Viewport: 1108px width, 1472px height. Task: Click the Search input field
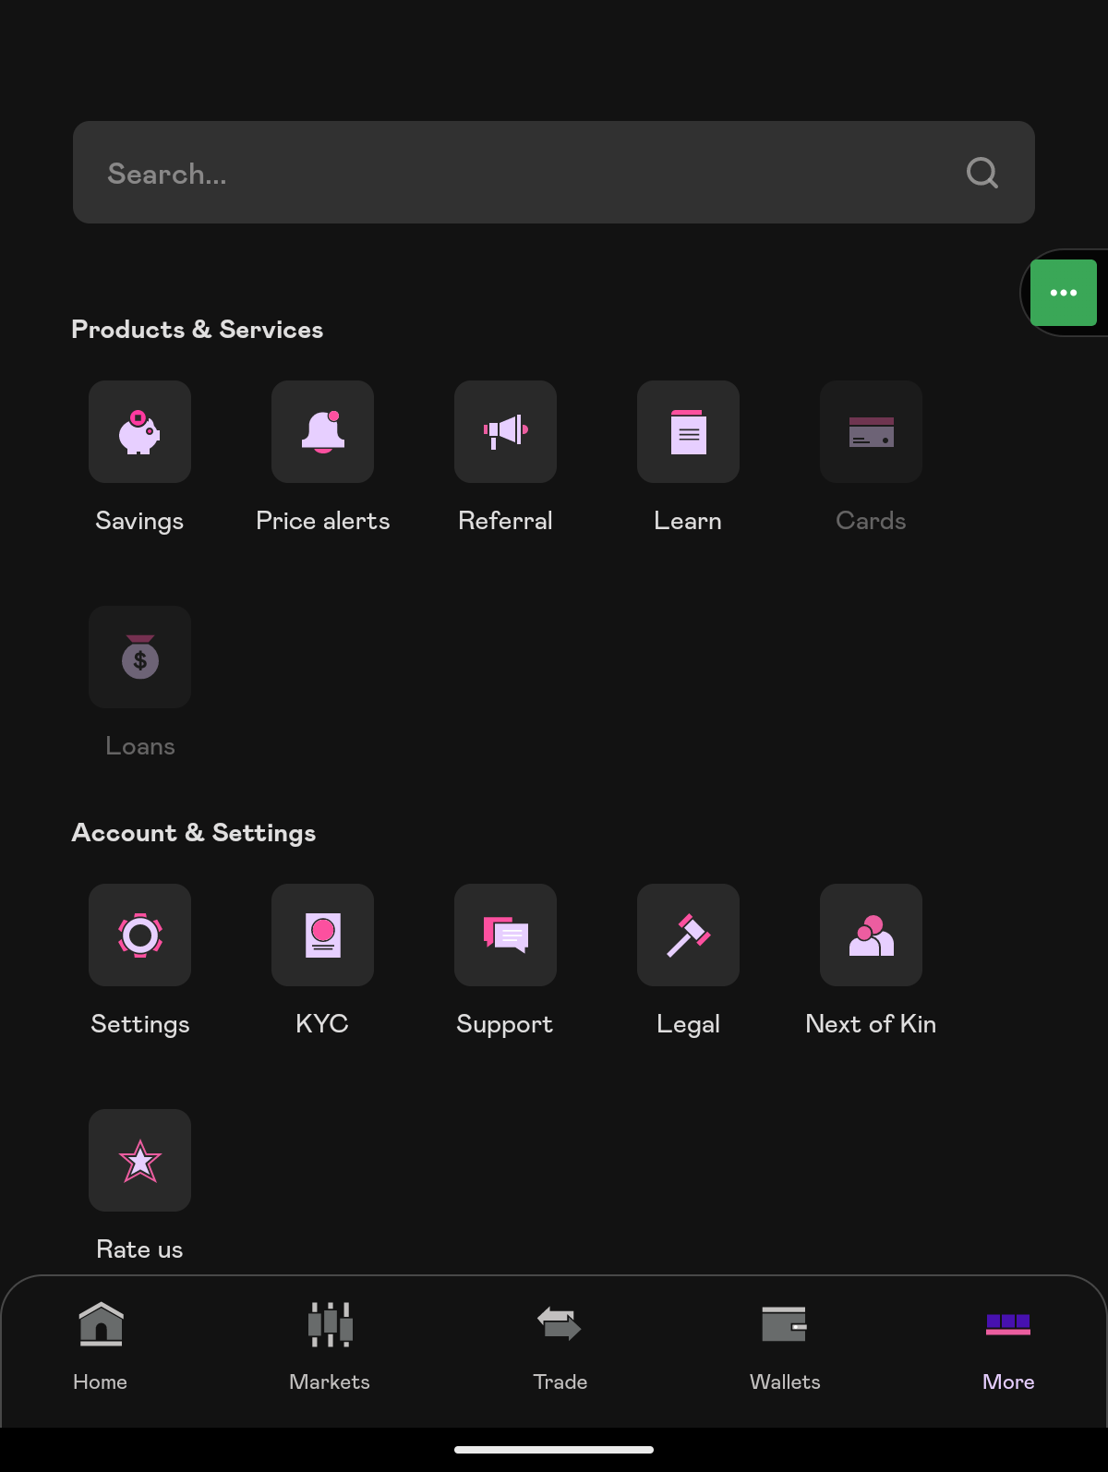point(517,173)
